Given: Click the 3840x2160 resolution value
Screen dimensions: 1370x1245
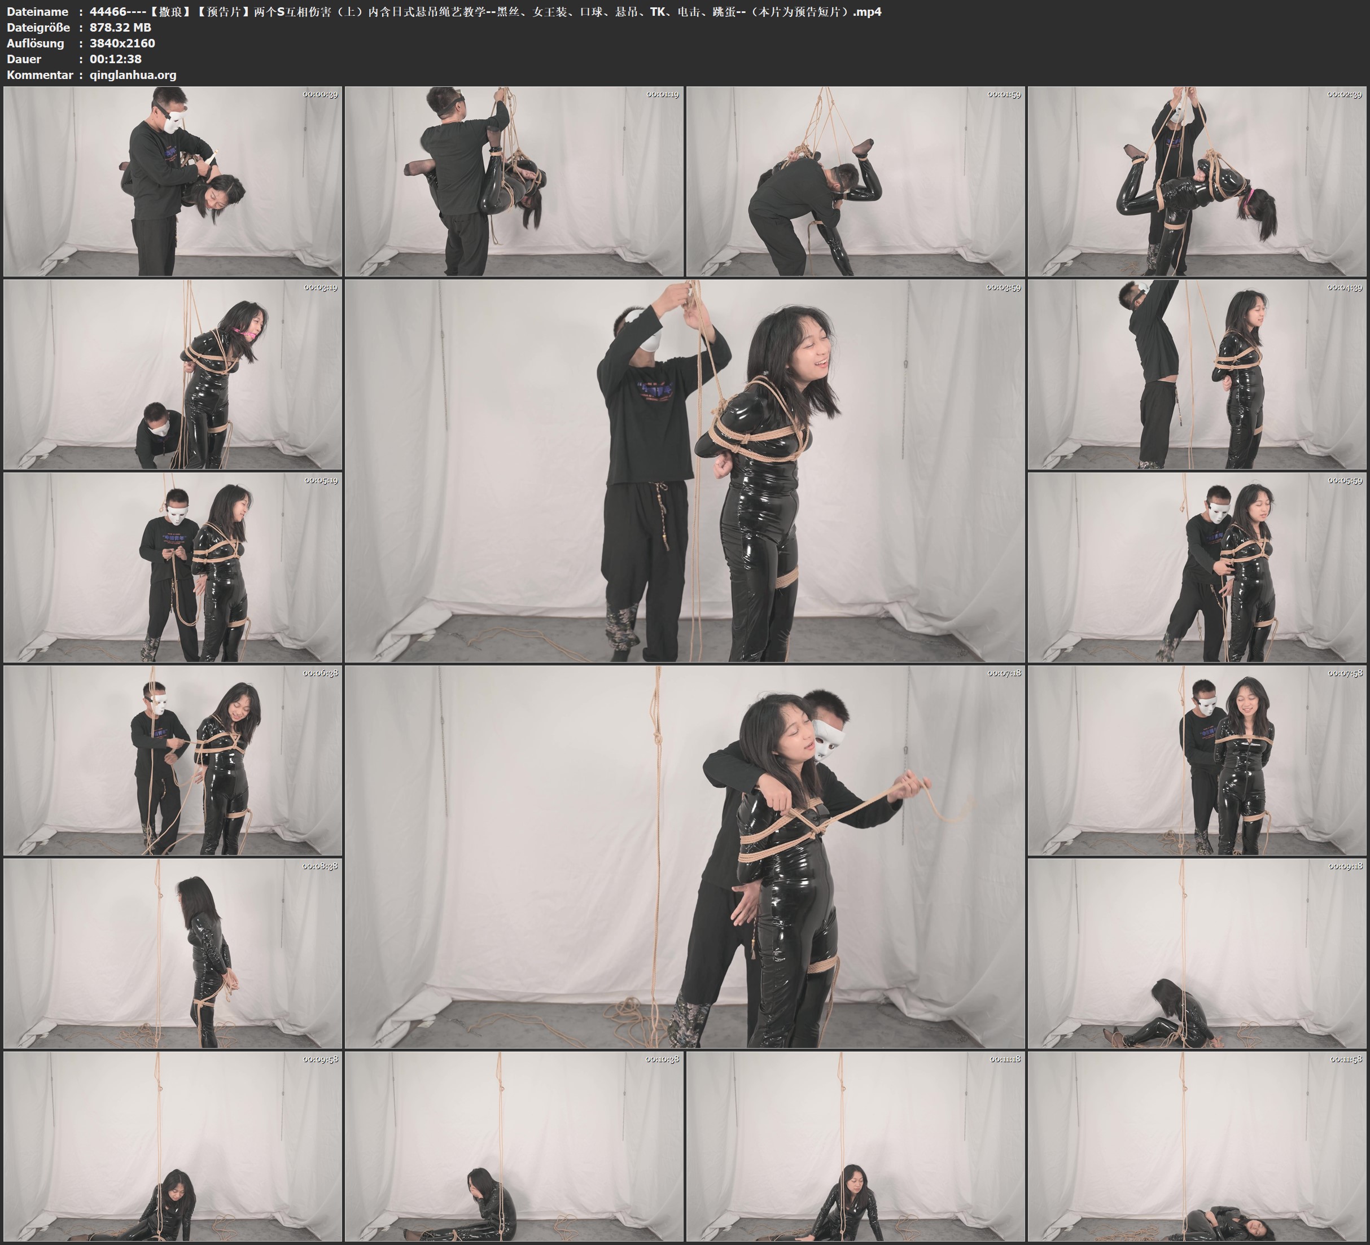Looking at the screenshot, I should point(122,43).
